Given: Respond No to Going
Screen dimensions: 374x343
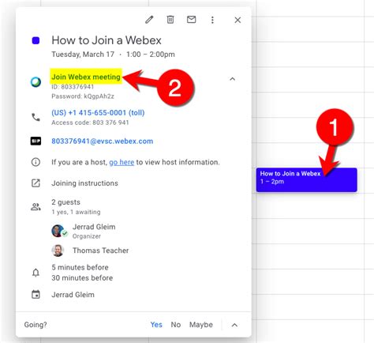Looking at the screenshot, I should (x=176, y=325).
